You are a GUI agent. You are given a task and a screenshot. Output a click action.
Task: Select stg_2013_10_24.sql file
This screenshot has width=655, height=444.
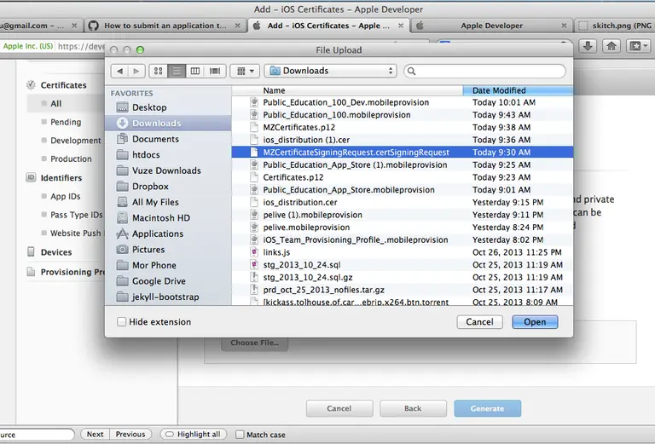403,265
